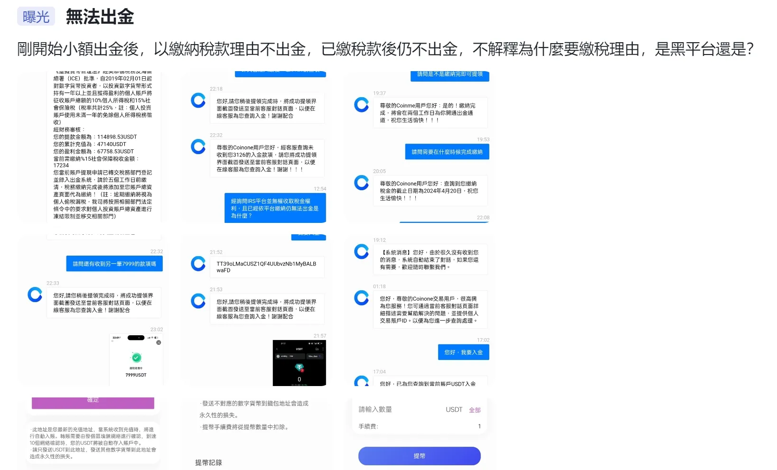Click the 無法出金 post title
777x470 pixels.
tap(100, 17)
